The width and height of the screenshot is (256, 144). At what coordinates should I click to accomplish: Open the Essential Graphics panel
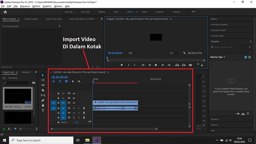point(219,24)
